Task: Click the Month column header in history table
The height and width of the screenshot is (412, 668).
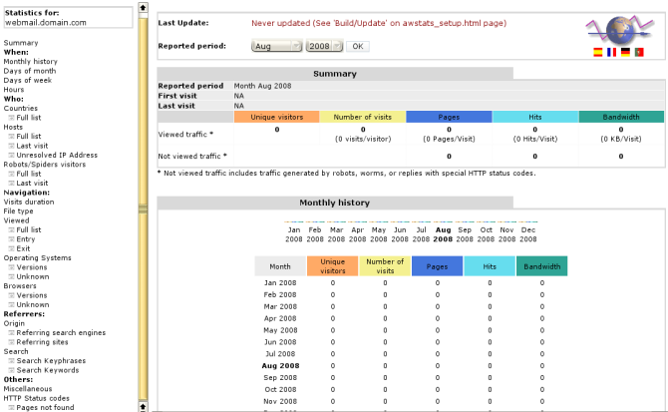Action: (x=280, y=266)
